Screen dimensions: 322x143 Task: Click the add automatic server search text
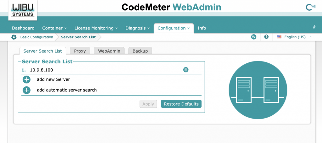tap(67, 90)
